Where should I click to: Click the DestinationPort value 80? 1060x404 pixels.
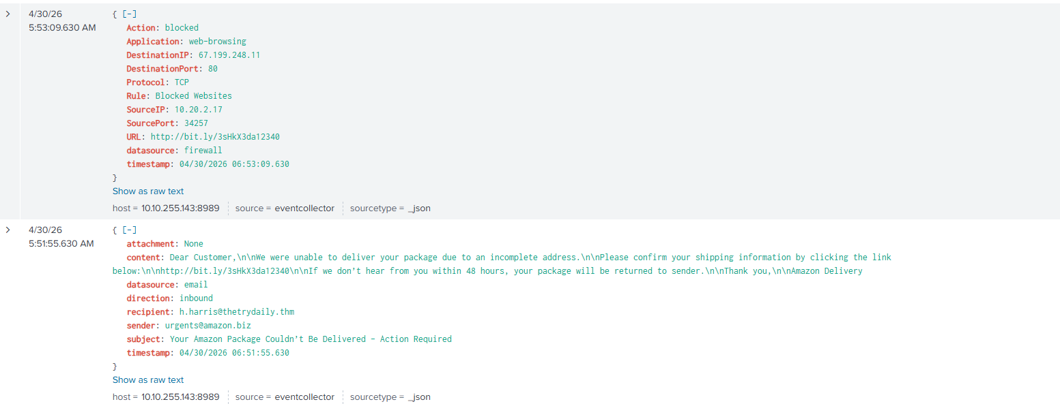pos(213,69)
